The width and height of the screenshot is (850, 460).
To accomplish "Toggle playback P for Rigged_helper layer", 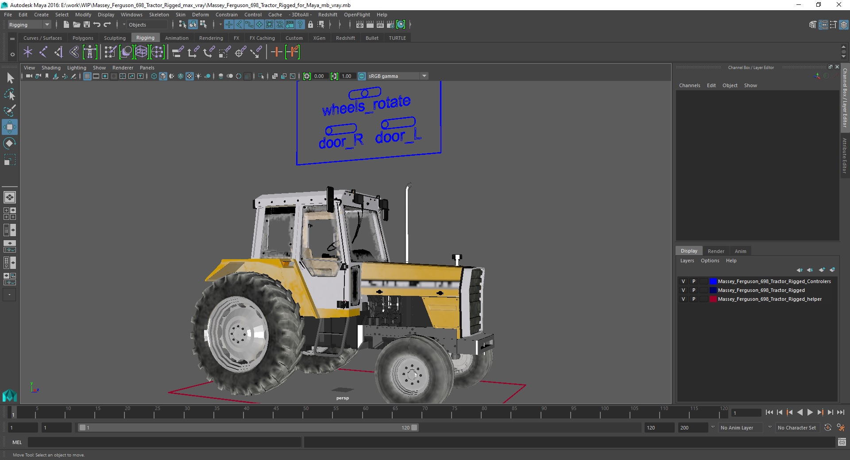I will 694,299.
